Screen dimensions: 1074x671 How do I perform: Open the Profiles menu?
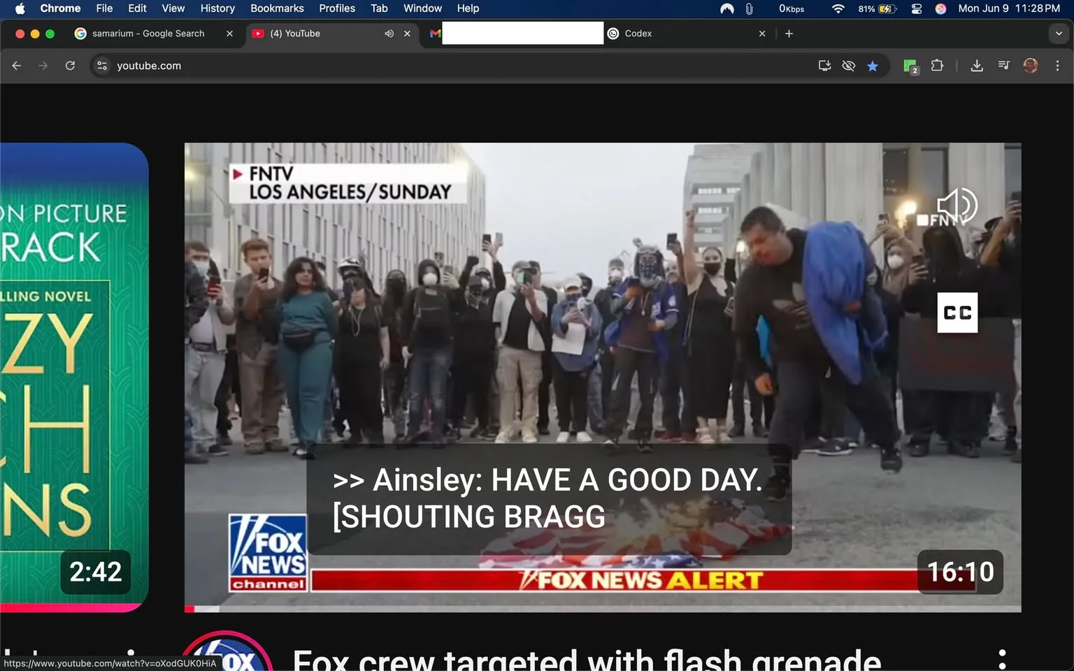(x=337, y=8)
